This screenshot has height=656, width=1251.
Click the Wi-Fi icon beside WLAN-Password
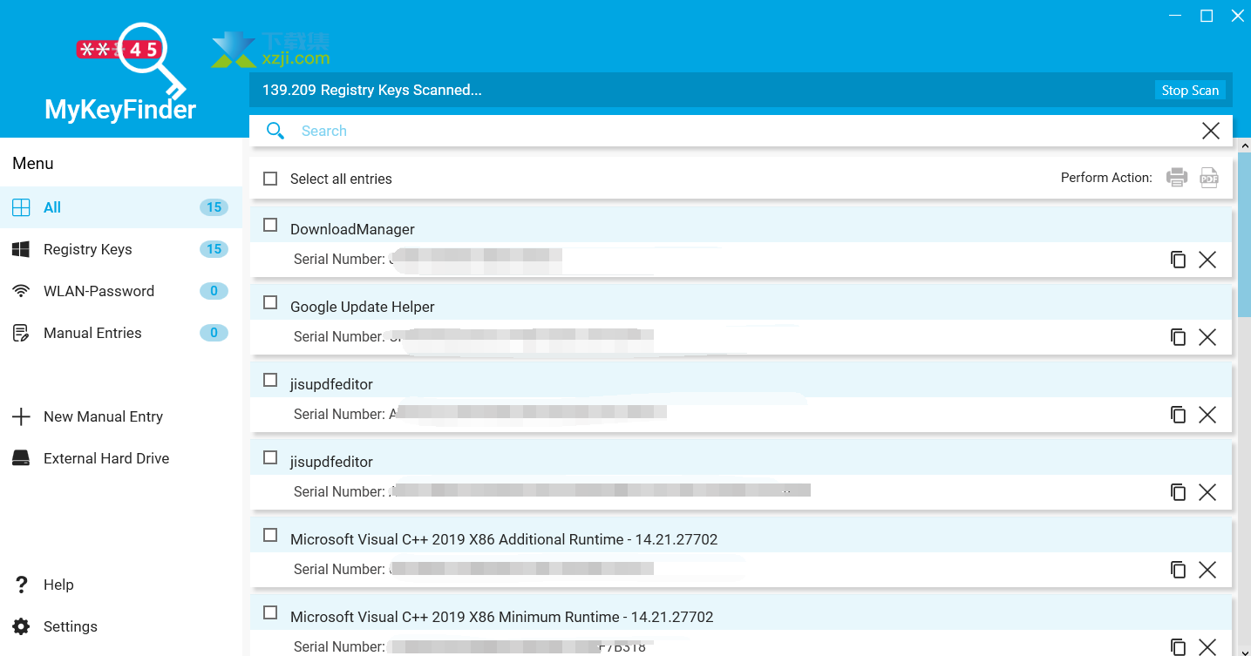click(21, 291)
